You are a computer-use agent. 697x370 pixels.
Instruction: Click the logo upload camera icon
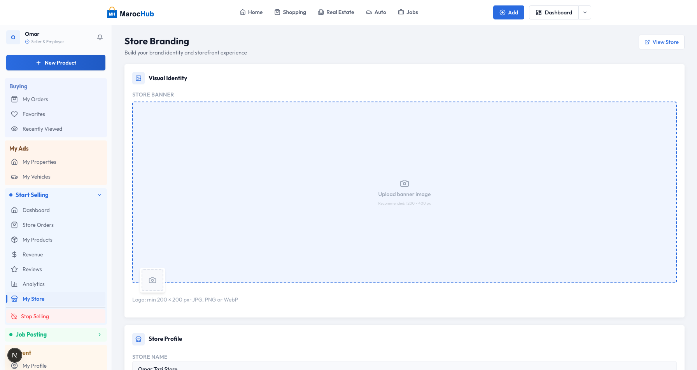[x=152, y=280]
